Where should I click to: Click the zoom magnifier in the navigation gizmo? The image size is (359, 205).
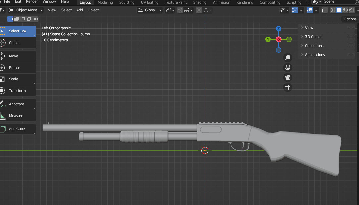[288, 57]
